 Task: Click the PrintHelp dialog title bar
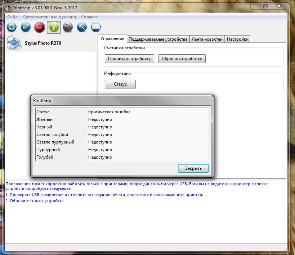tap(122, 100)
